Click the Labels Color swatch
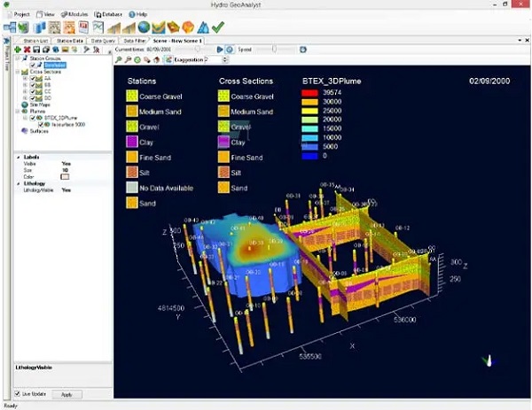 point(65,176)
